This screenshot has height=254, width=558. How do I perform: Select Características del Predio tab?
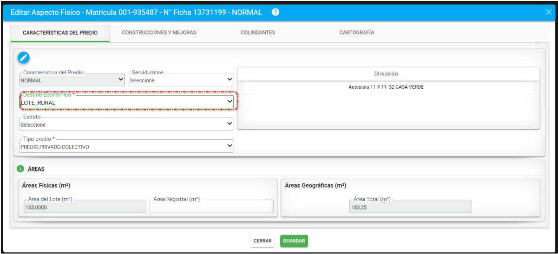click(60, 33)
